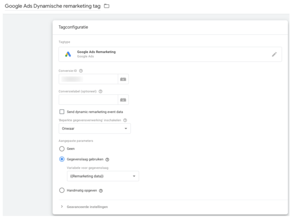Click the Tagtype label
The width and height of the screenshot is (293, 218).
click(64, 42)
